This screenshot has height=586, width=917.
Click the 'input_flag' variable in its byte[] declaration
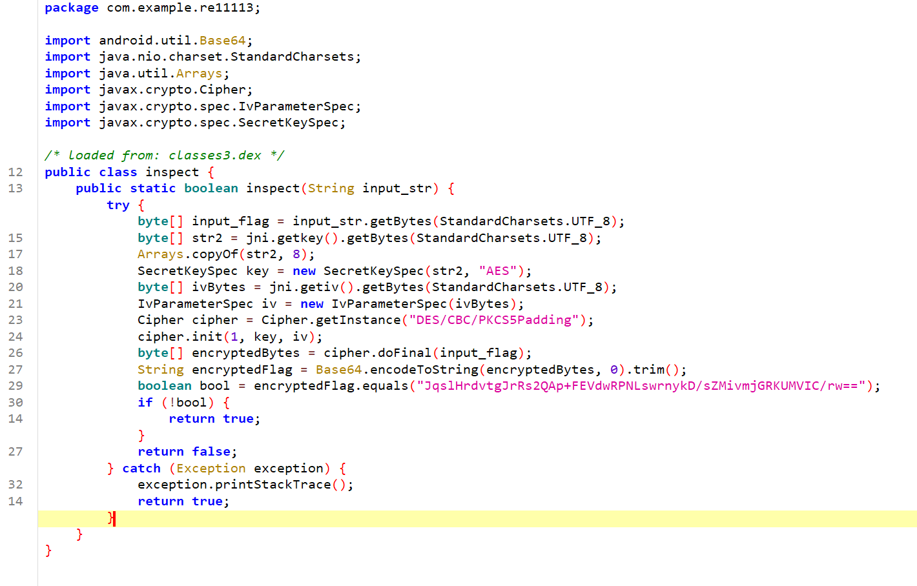(231, 221)
